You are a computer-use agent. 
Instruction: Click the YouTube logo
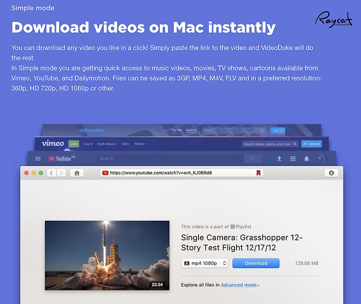[61, 159]
